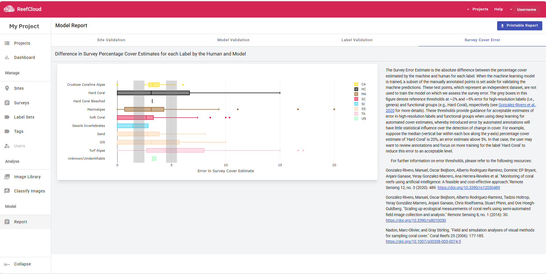Click the Label Sets tag icon

(x=7, y=117)
